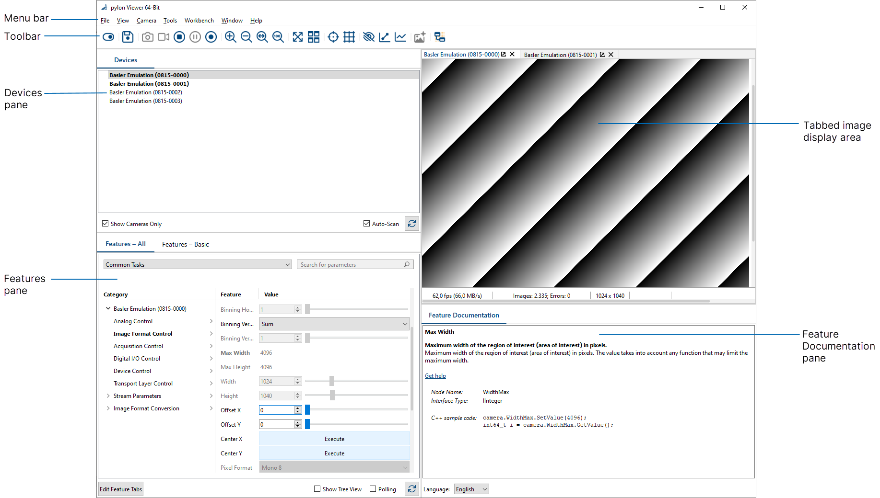
Task: Open the File menu
Action: click(x=105, y=21)
